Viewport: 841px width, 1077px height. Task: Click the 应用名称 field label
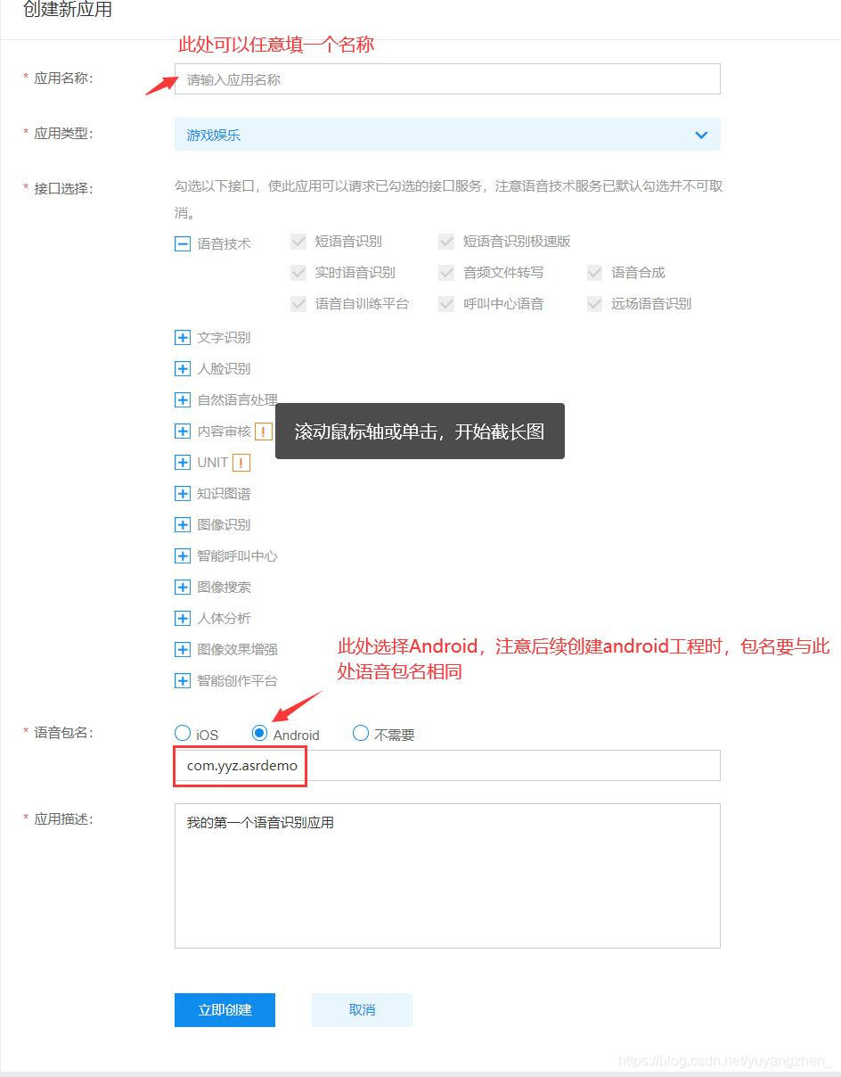pos(63,78)
